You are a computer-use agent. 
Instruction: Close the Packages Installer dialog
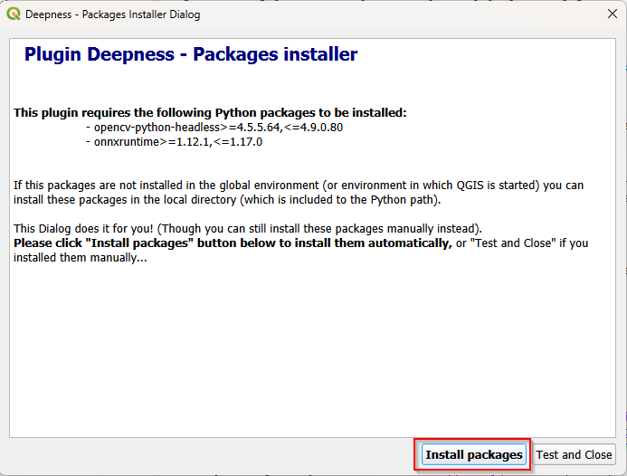tap(612, 14)
